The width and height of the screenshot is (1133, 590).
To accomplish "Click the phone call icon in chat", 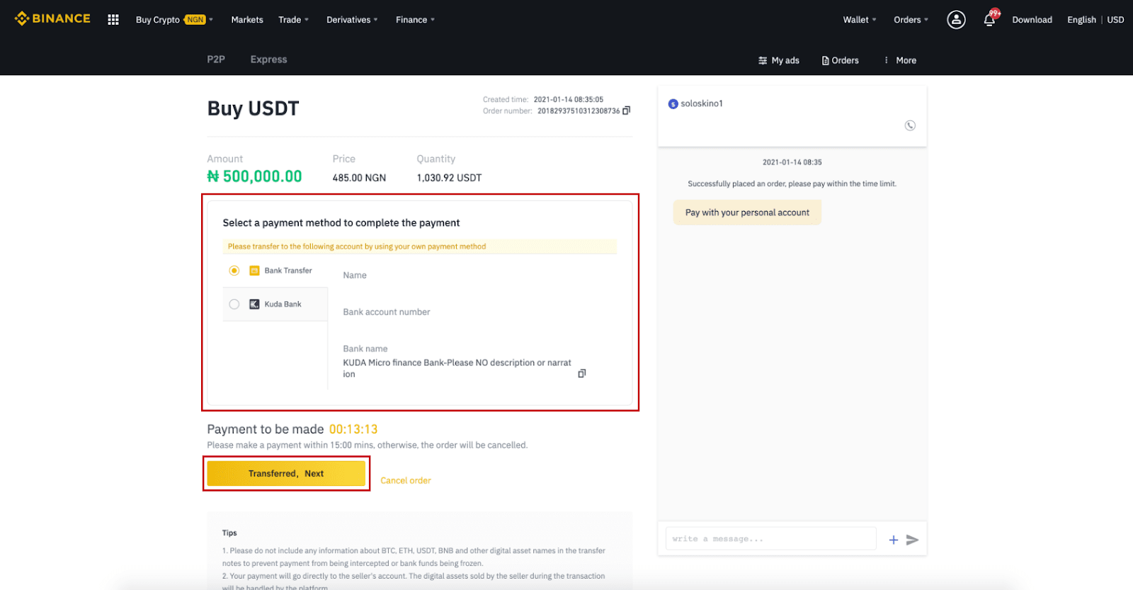I will pos(910,125).
